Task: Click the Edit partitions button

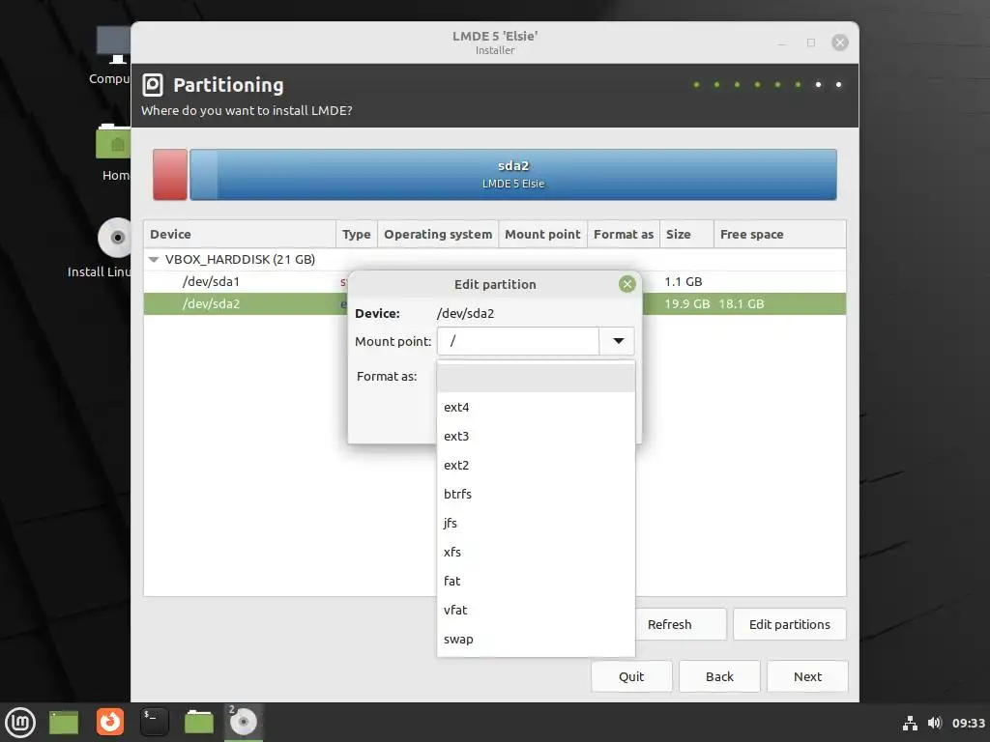Action: (789, 624)
